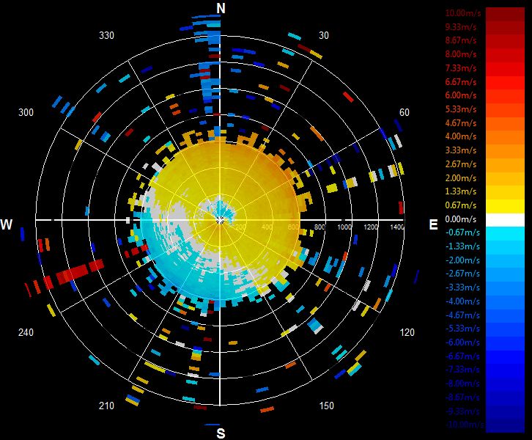Click the 330 degree azimuth label
Screen dimensions: 532x440
pyautogui.click(x=106, y=36)
